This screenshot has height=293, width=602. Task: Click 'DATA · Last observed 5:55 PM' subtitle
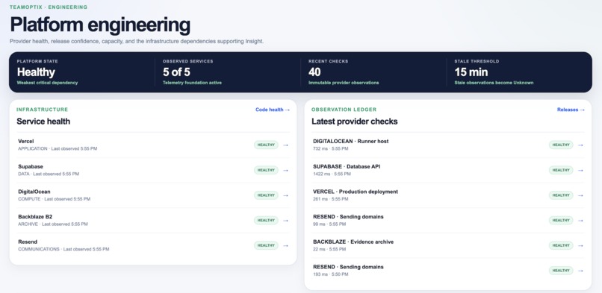coord(49,174)
